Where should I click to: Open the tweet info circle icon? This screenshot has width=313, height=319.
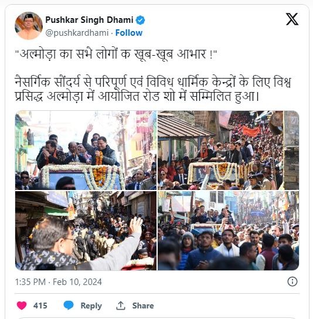pyautogui.click(x=292, y=281)
